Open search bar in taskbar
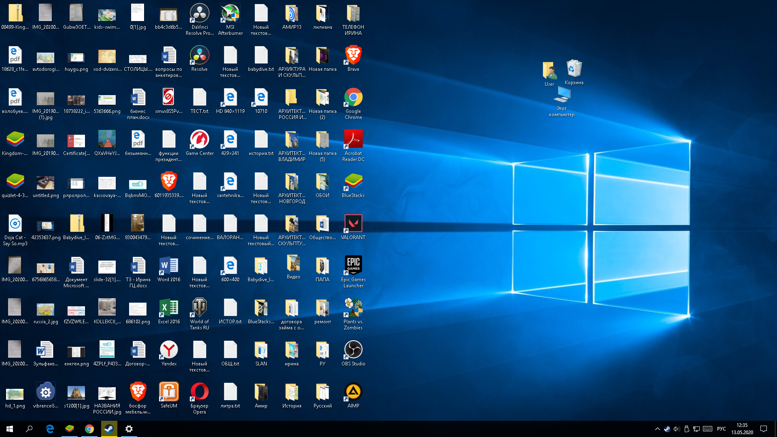This screenshot has width=777, height=437. point(30,429)
